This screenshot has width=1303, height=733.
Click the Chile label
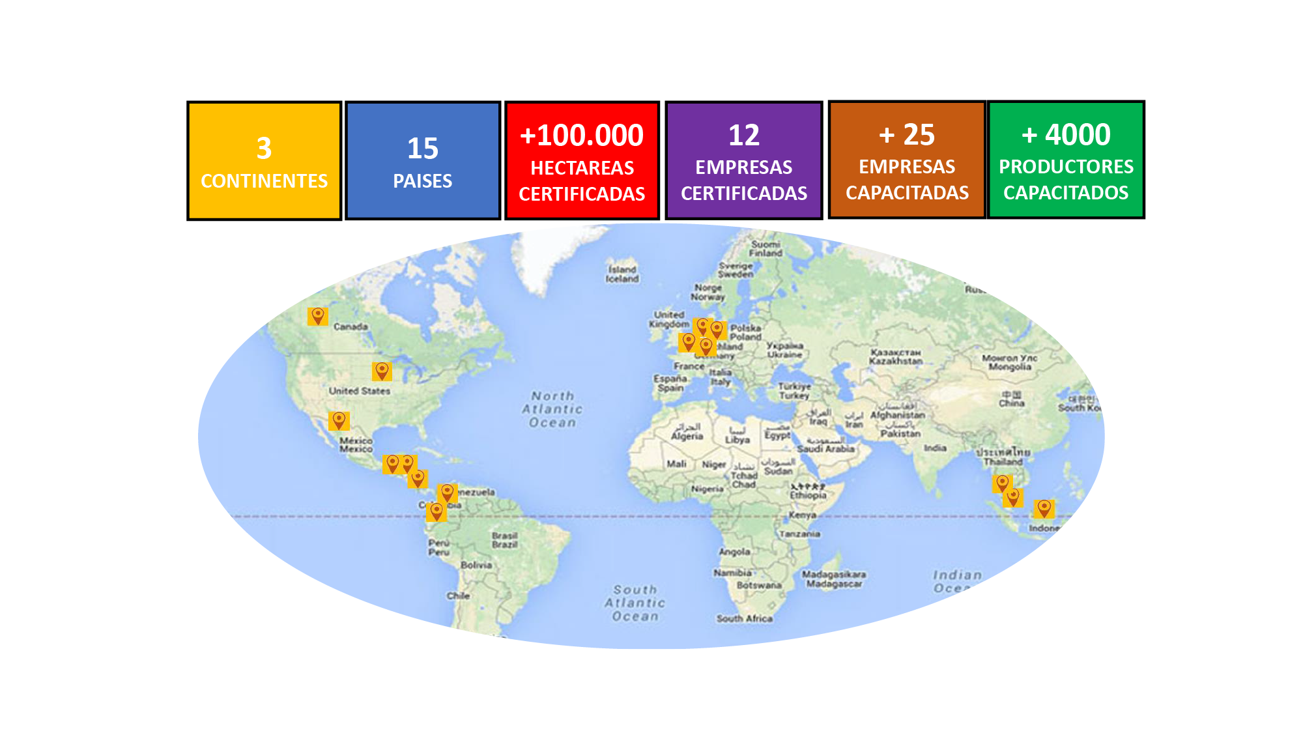click(458, 596)
